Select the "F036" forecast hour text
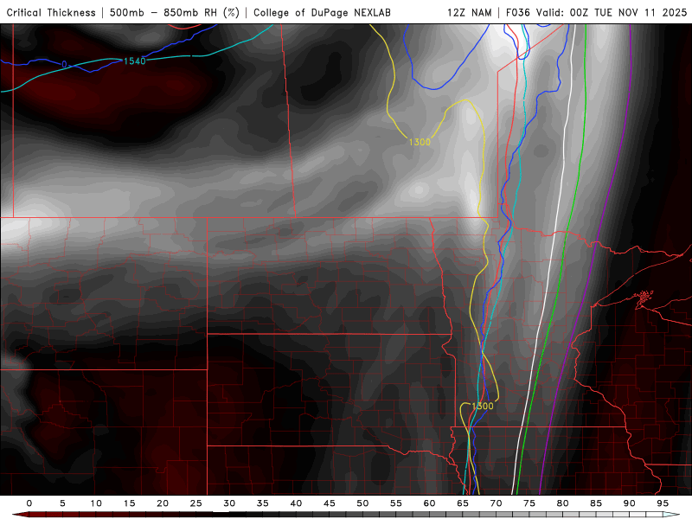The image size is (692, 519). [518, 12]
